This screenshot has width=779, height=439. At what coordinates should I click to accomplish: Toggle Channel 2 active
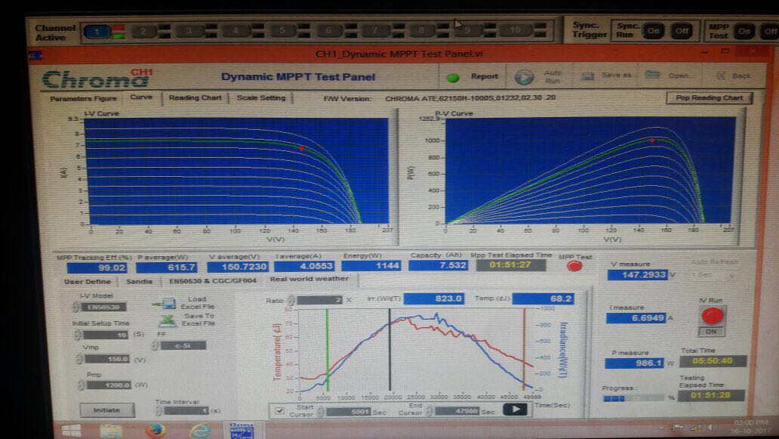click(x=143, y=32)
